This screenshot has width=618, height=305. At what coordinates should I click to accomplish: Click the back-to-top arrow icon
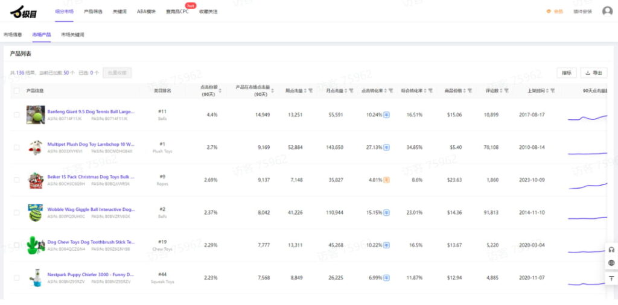click(x=611, y=278)
